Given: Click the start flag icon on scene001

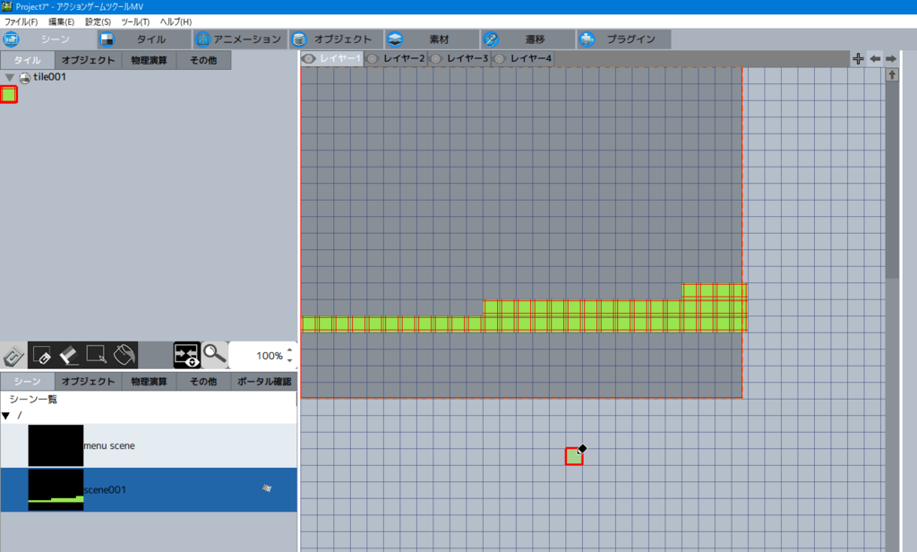Looking at the screenshot, I should pyautogui.click(x=267, y=487).
